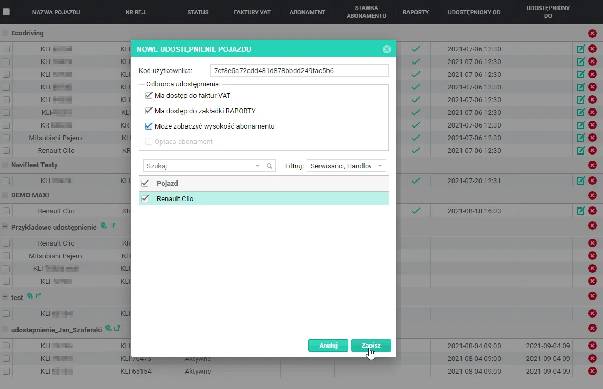This screenshot has width=603, height=389.
Task: Delete the udostepnienie_Jan_Szoferski group
Action: click(592, 328)
